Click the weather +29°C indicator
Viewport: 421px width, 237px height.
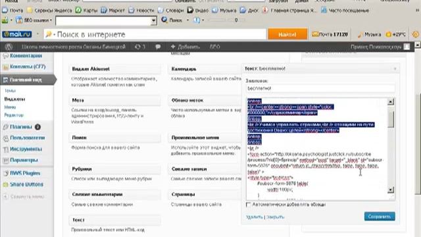click(x=395, y=34)
